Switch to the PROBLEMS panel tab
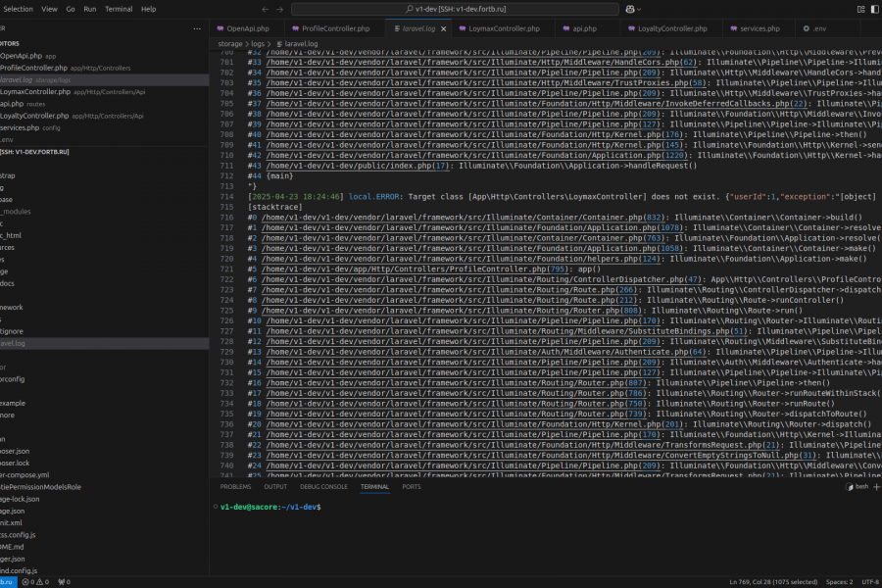 [x=235, y=486]
